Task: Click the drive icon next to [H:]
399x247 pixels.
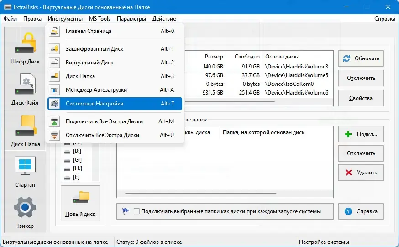Action: pyautogui.click(x=67, y=169)
